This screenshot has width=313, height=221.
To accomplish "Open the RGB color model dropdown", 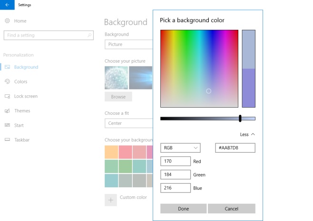I will point(180,148).
